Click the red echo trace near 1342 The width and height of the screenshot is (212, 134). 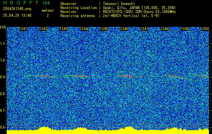coord(44,76)
